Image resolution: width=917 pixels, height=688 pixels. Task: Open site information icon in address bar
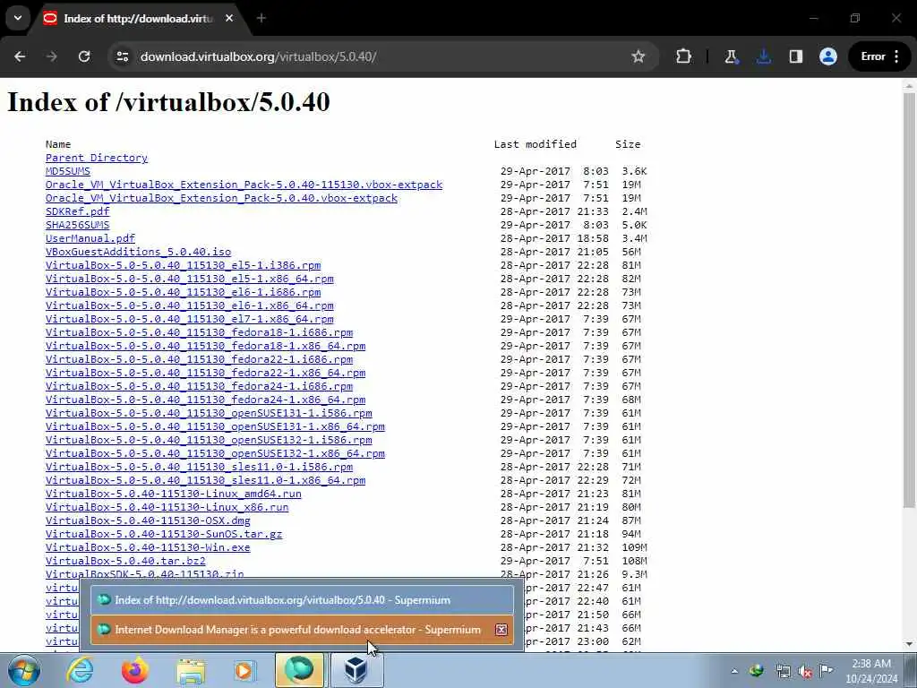[122, 56]
